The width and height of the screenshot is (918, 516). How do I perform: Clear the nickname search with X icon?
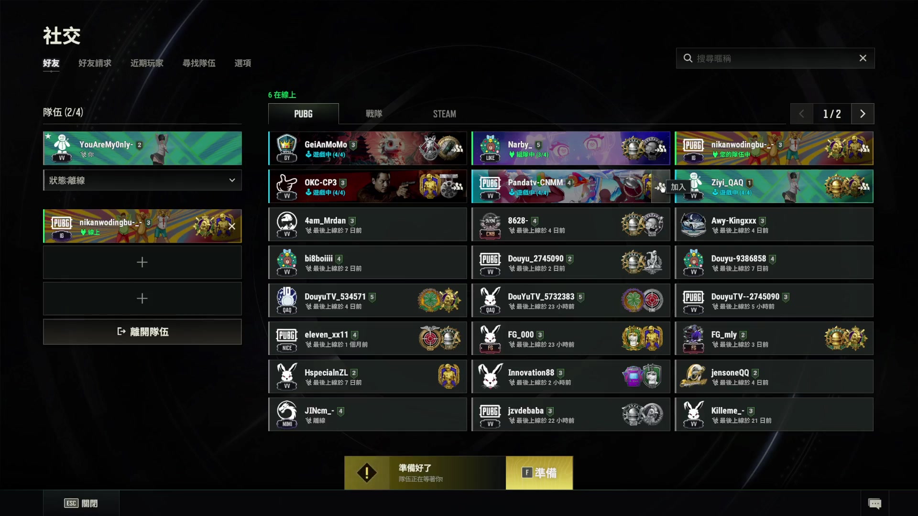tap(863, 58)
